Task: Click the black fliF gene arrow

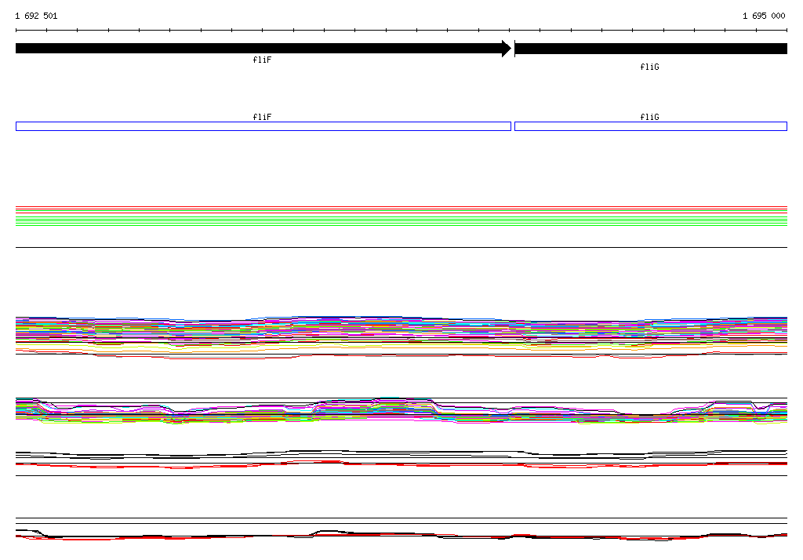Action: (x=263, y=49)
